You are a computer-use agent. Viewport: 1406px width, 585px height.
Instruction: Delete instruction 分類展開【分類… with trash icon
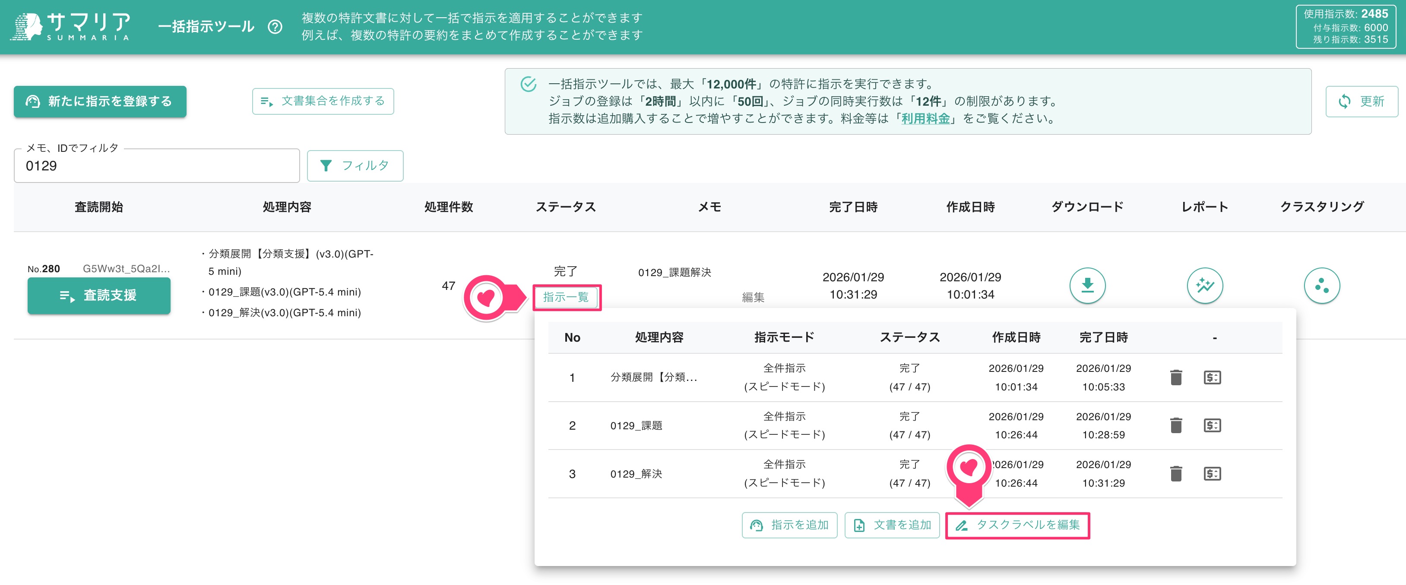[1176, 377]
